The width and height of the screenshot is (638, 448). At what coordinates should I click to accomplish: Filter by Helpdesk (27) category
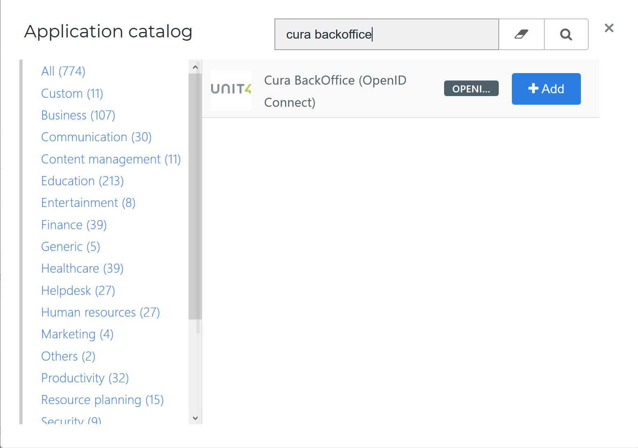(78, 291)
